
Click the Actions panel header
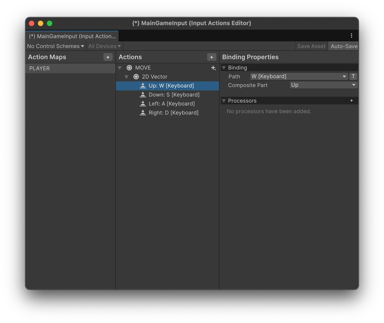(130, 57)
